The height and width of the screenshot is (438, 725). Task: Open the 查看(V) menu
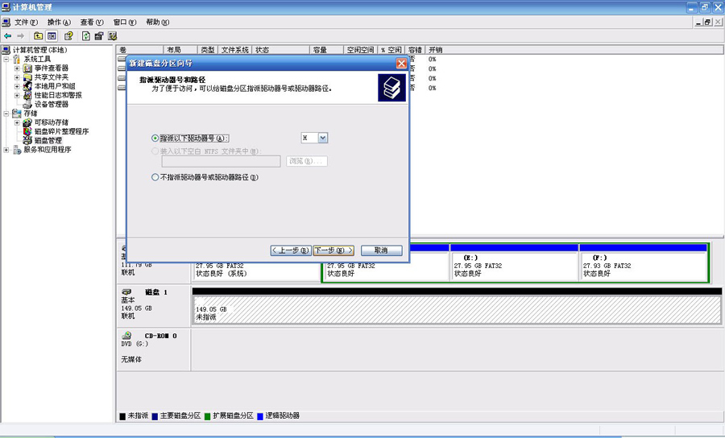[92, 23]
